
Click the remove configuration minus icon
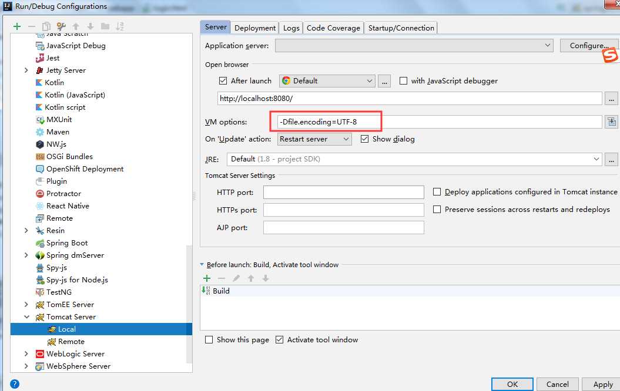(32, 26)
